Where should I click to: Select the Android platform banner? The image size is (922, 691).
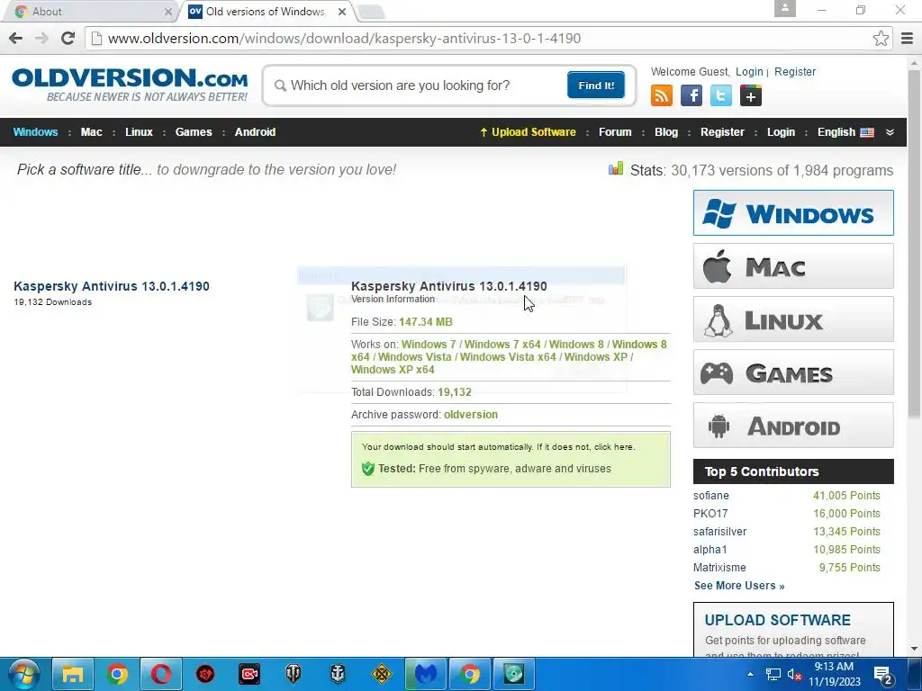click(793, 426)
